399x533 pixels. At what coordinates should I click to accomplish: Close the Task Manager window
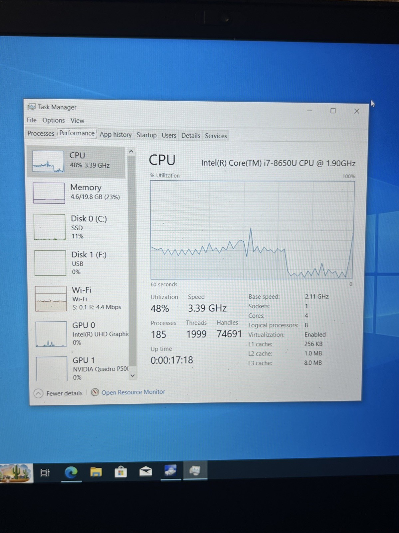pyautogui.click(x=357, y=111)
